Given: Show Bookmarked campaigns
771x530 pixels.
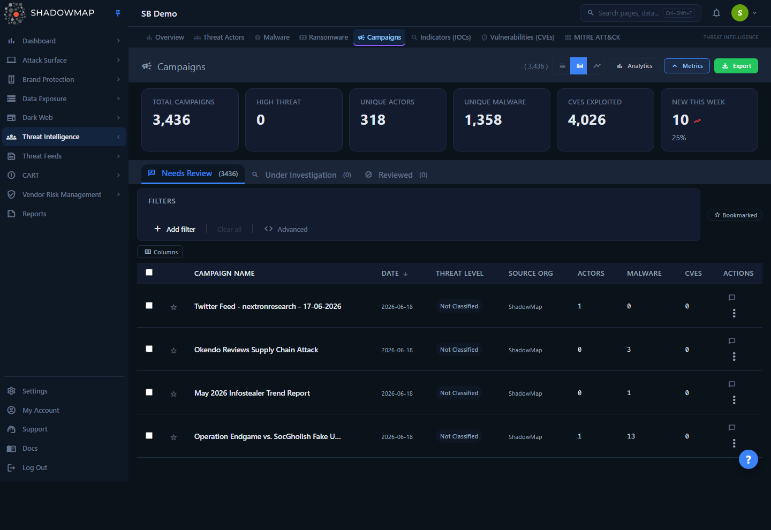Looking at the screenshot, I should click(735, 215).
